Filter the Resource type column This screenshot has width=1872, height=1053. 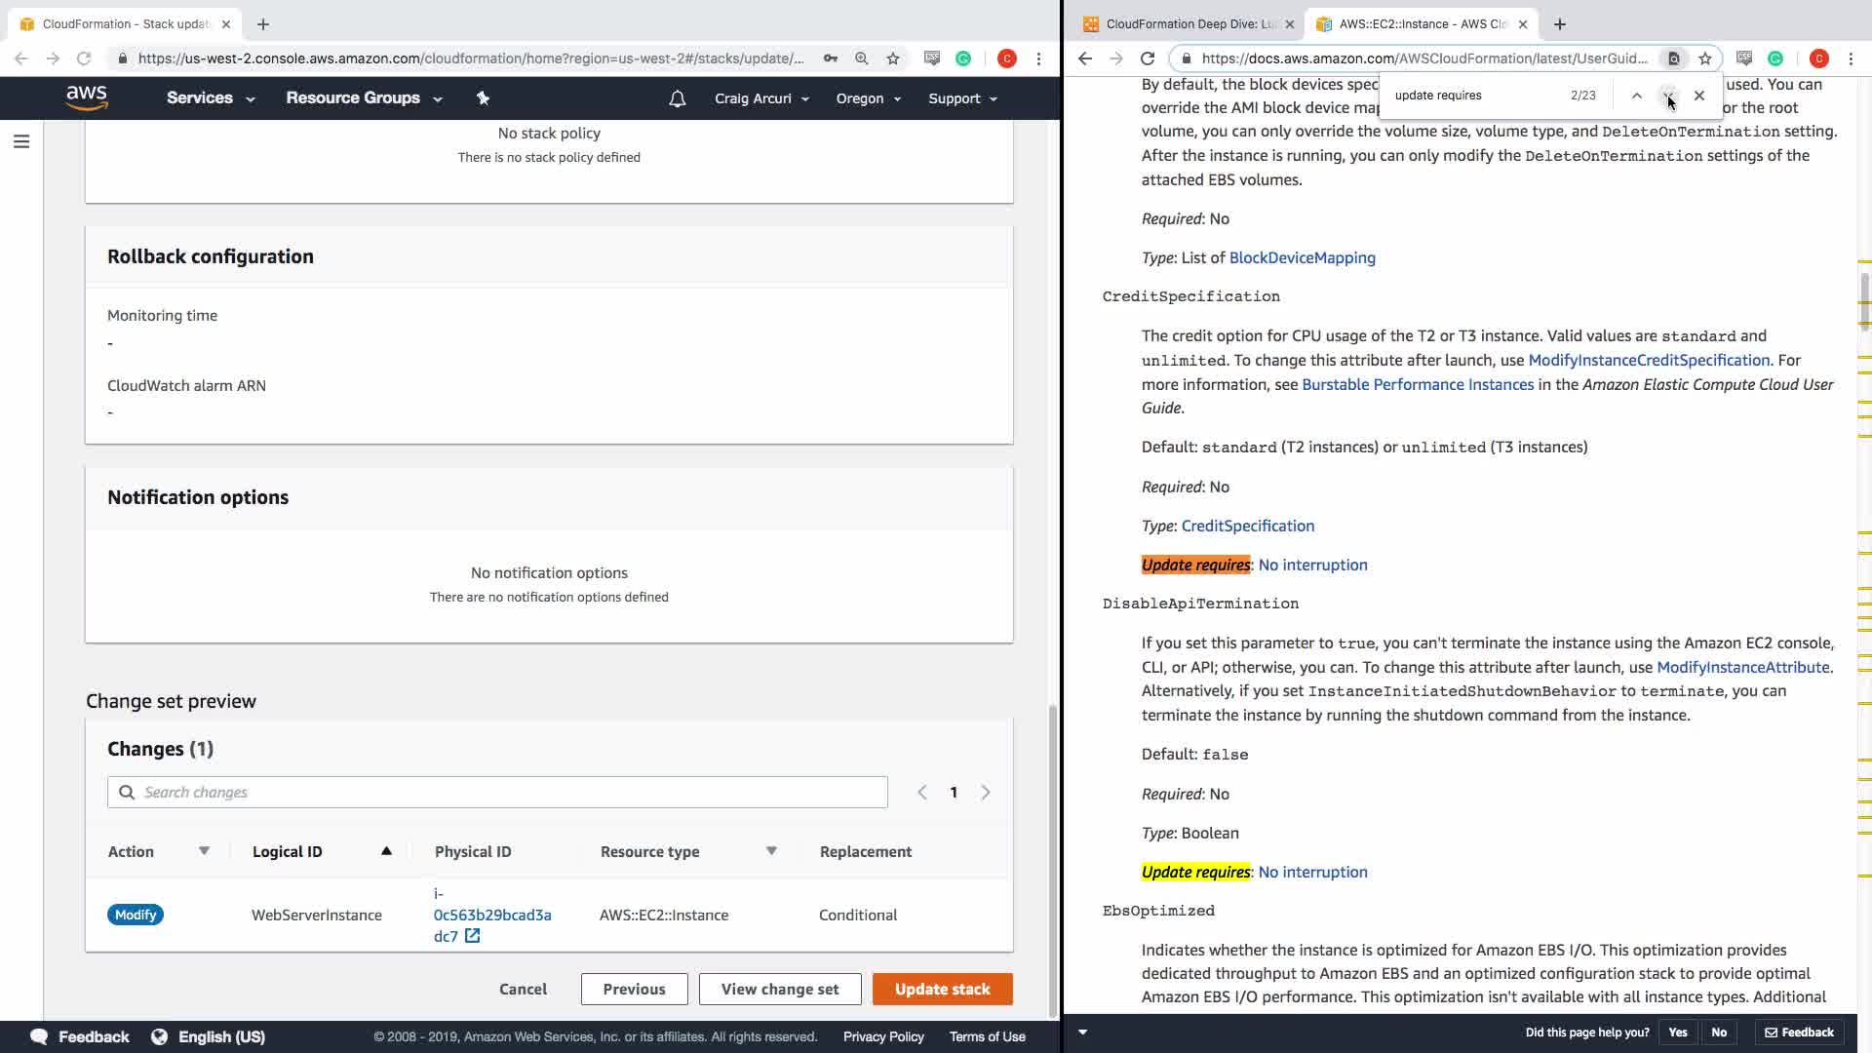pyautogui.click(x=771, y=851)
